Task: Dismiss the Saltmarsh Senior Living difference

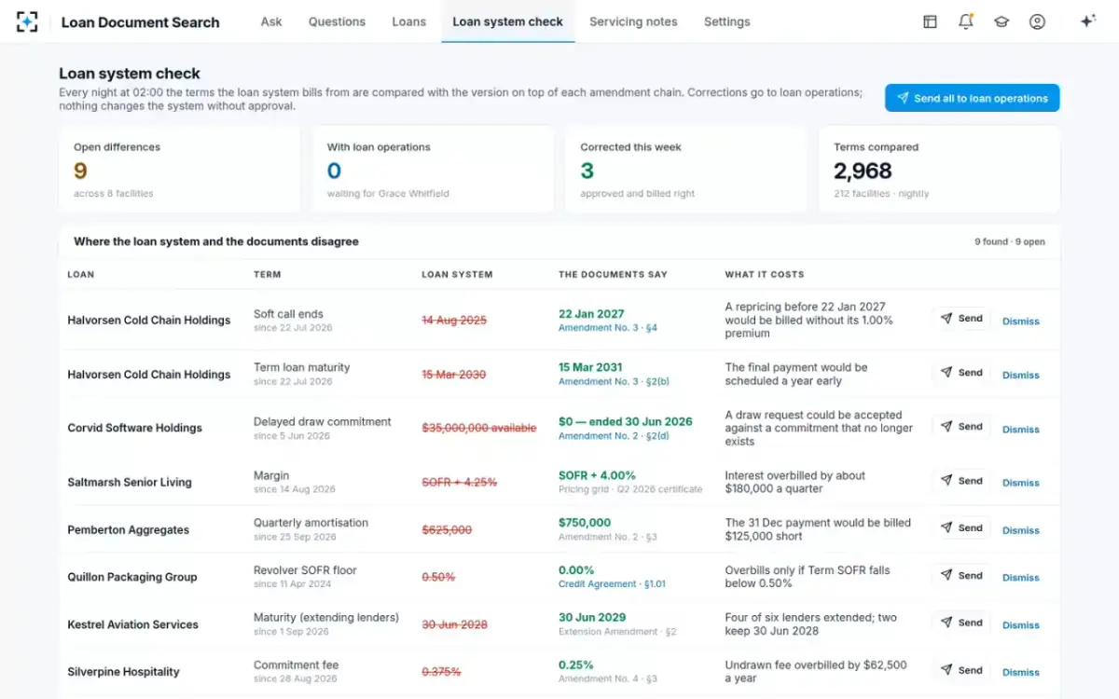Action: click(1020, 483)
